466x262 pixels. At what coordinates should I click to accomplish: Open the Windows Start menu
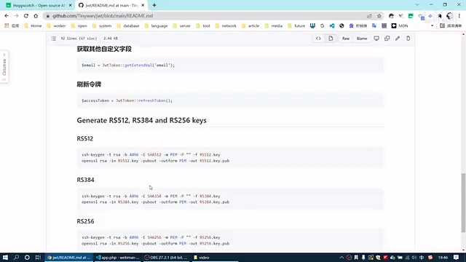pyautogui.click(x=5, y=258)
